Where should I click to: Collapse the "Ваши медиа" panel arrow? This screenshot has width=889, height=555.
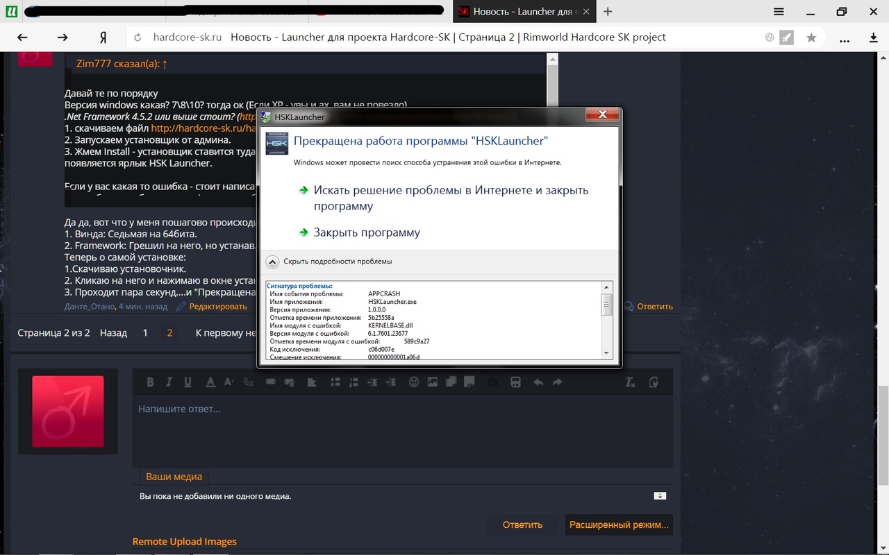(x=660, y=496)
